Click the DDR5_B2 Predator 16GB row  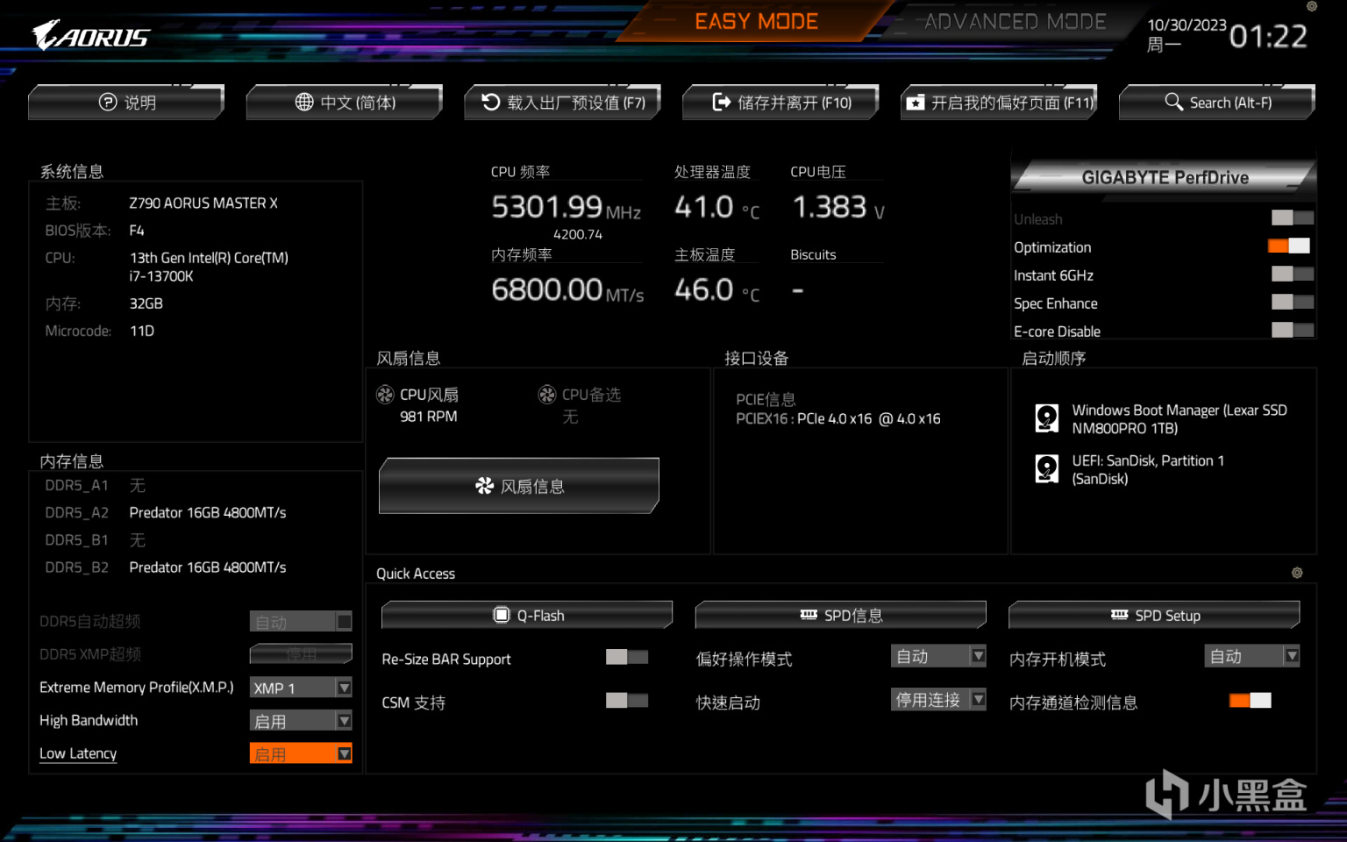(x=166, y=567)
